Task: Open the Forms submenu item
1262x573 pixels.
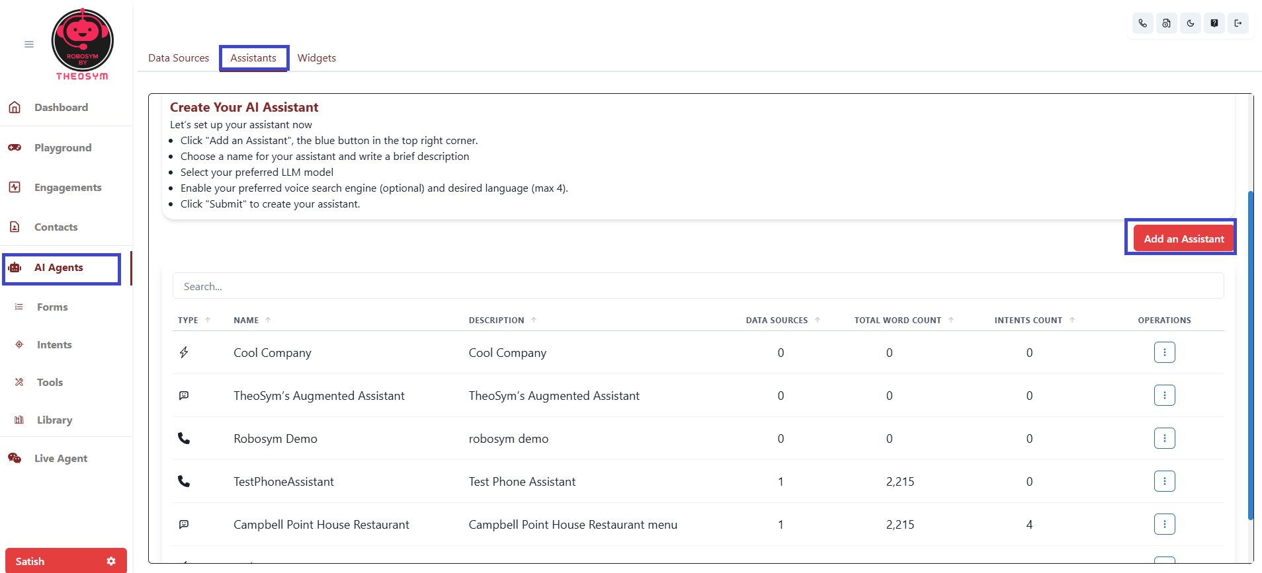Action: pyautogui.click(x=52, y=307)
